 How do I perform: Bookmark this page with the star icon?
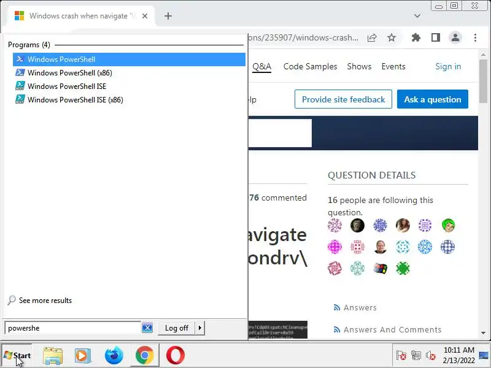pyautogui.click(x=392, y=38)
